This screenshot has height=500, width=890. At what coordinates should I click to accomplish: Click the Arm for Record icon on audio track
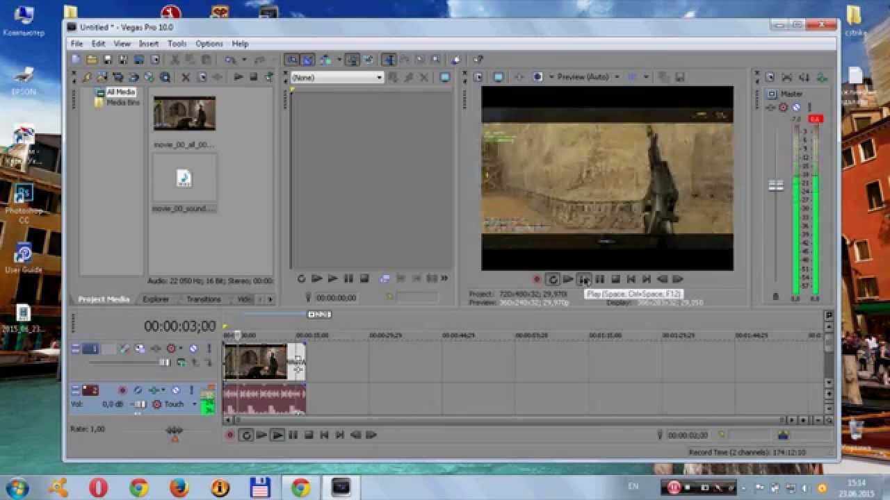[122, 391]
